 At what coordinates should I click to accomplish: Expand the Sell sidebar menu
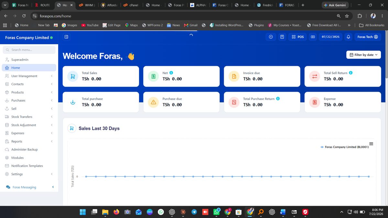pos(29,109)
